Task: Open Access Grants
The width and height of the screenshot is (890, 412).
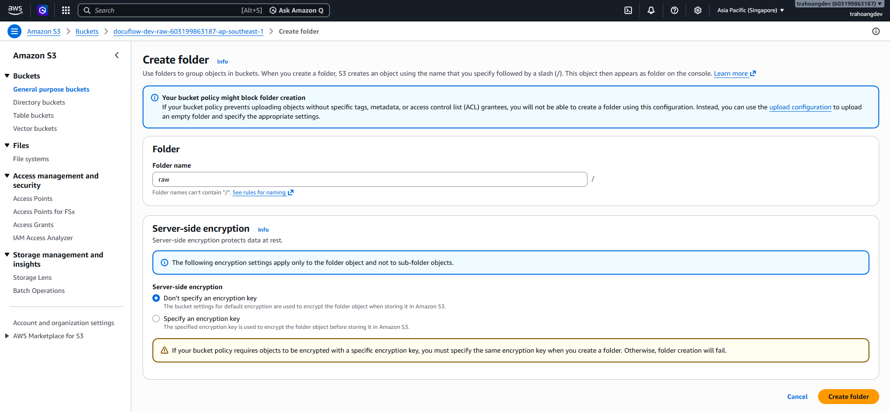Action: tap(33, 225)
